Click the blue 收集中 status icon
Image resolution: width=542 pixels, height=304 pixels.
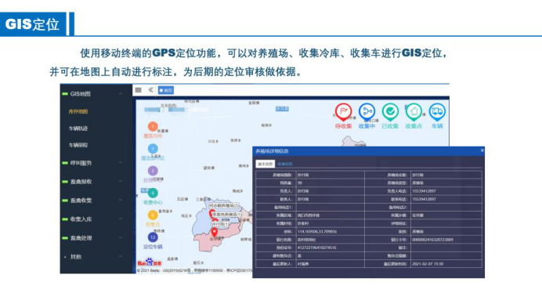coord(367,112)
